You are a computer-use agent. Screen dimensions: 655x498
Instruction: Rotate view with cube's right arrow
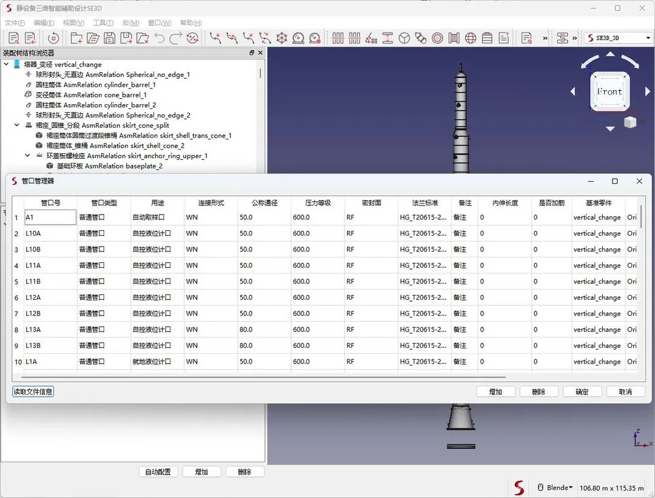648,91
